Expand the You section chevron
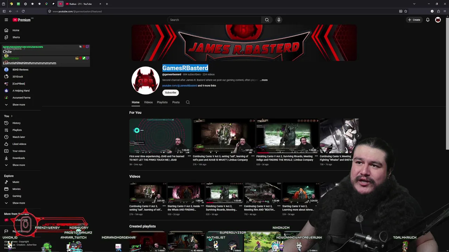This screenshot has height=252, width=449. [x=12, y=116]
